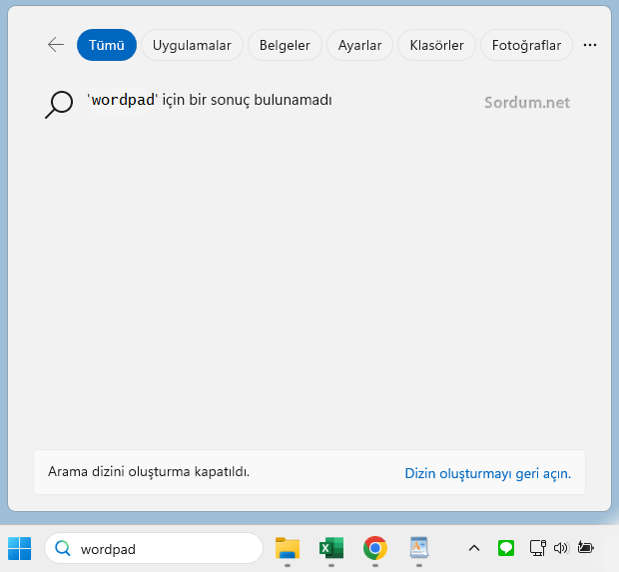
Task: Click 'Arama dizini oluşturma kapatıldı.' text
Action: 149,471
